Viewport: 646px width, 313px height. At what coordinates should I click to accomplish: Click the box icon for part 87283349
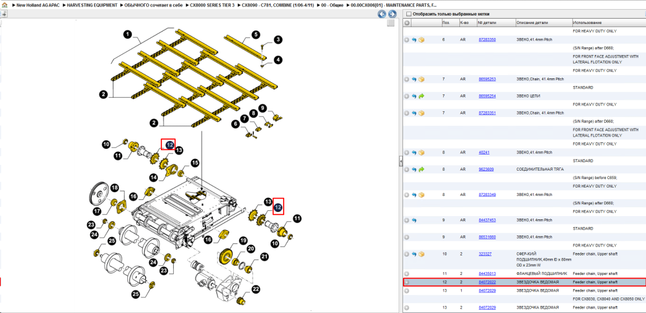point(421,195)
